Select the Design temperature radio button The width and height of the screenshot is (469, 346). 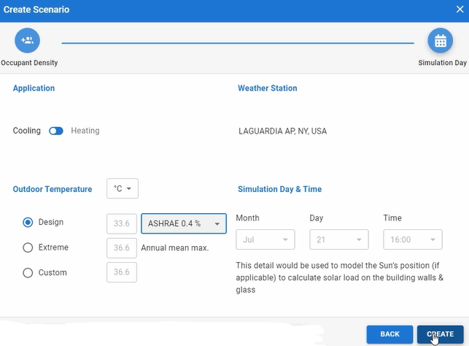28,223
